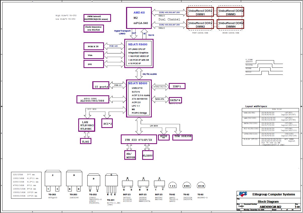Click the 'PCIE 16X' arrow label
The height and width of the screenshot is (213, 303).
pyautogui.click(x=113, y=46)
